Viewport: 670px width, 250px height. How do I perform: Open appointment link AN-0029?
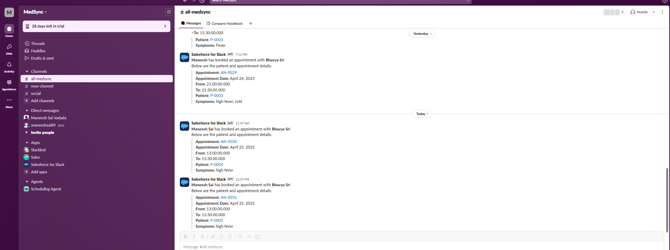point(229,73)
